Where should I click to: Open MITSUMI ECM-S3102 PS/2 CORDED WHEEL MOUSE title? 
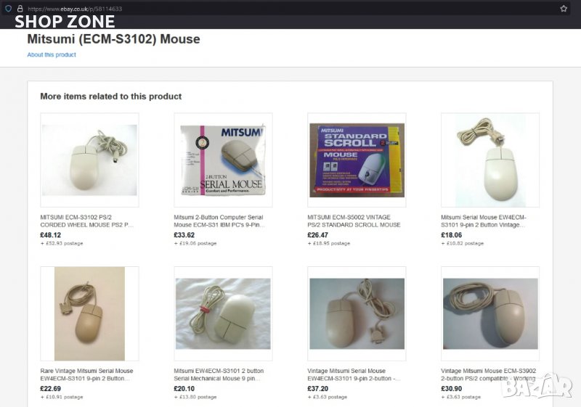click(x=86, y=221)
